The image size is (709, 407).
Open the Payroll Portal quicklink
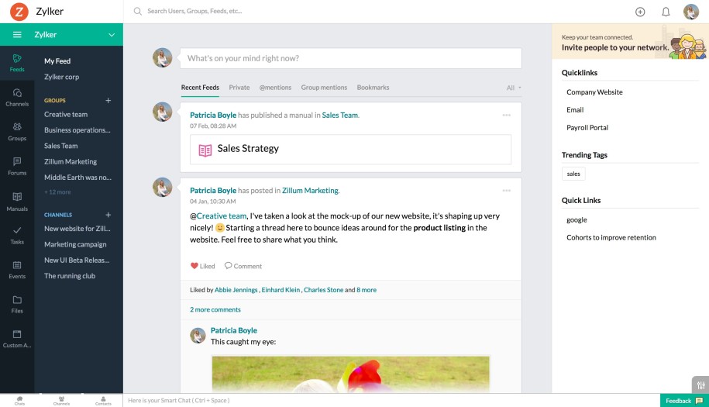click(x=587, y=128)
